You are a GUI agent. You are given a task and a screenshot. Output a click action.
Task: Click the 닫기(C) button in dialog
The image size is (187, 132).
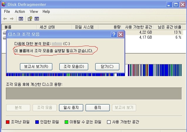107,67
